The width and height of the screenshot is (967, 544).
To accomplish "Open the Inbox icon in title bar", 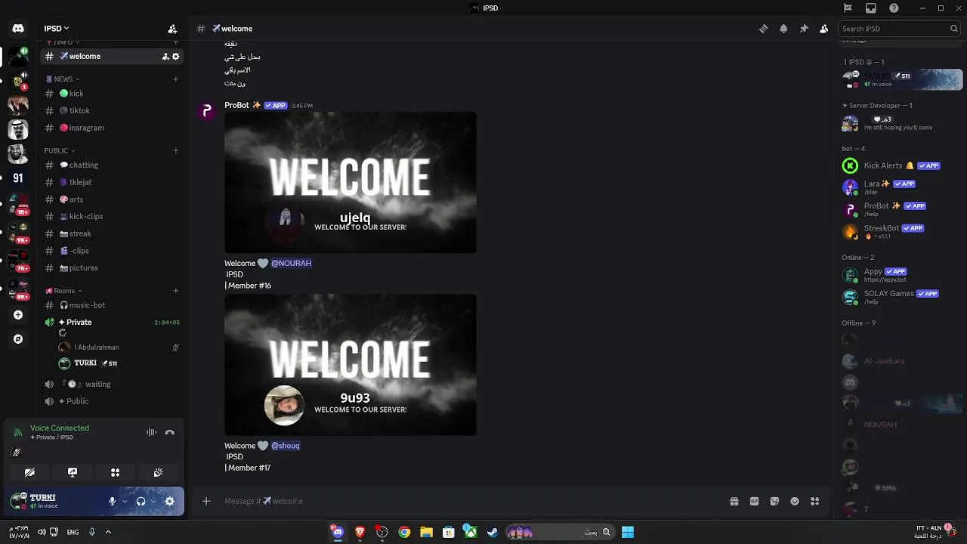I will pos(871,8).
